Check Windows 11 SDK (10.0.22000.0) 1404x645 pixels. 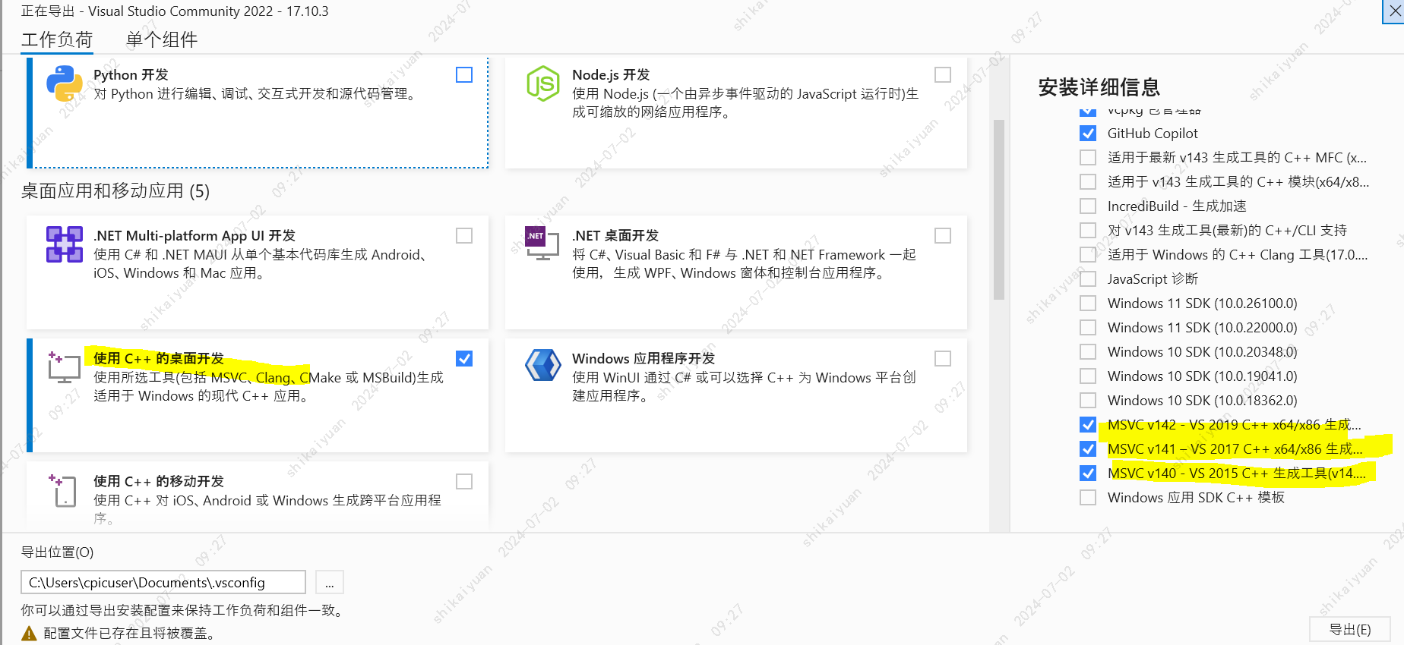pos(1088,328)
